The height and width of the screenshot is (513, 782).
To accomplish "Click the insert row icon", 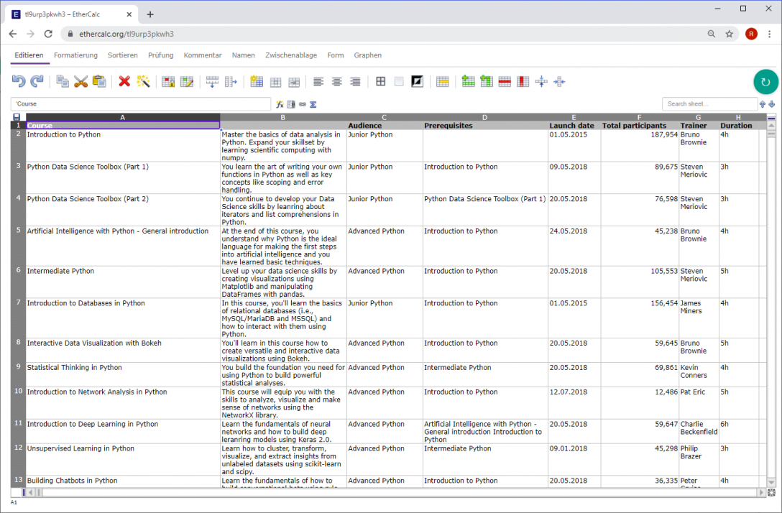I will pyautogui.click(x=468, y=81).
